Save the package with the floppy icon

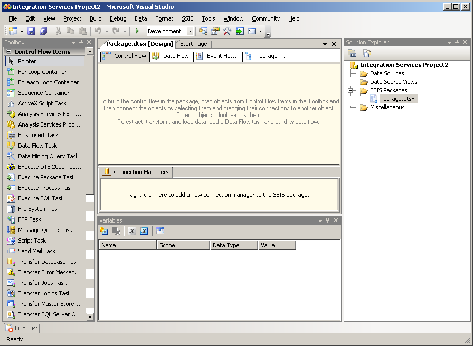pos(31,31)
